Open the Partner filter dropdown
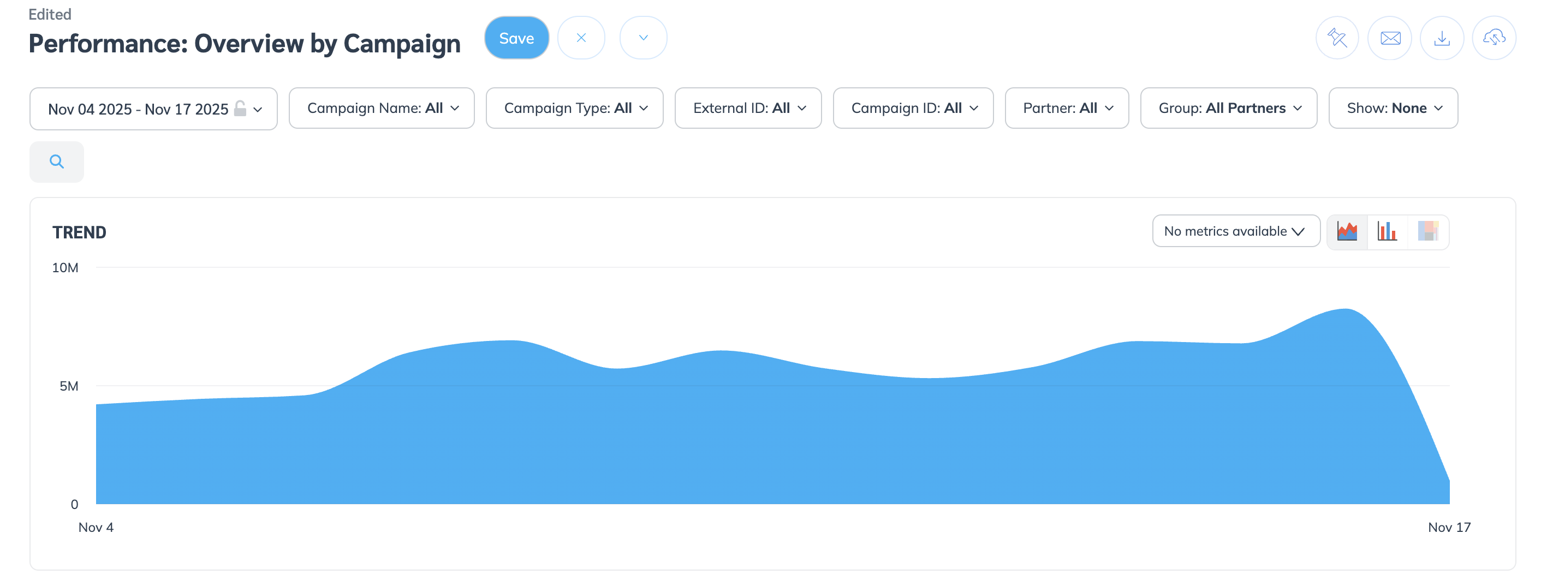The image size is (1547, 587). coord(1067,108)
